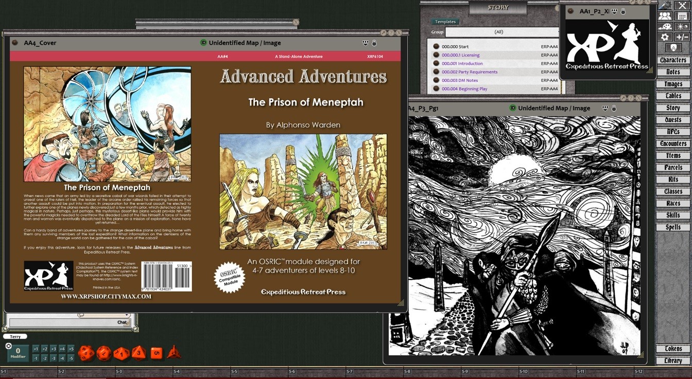Open the Library sidebar tab
Image resolution: width=692 pixels, height=379 pixels.
click(672, 360)
